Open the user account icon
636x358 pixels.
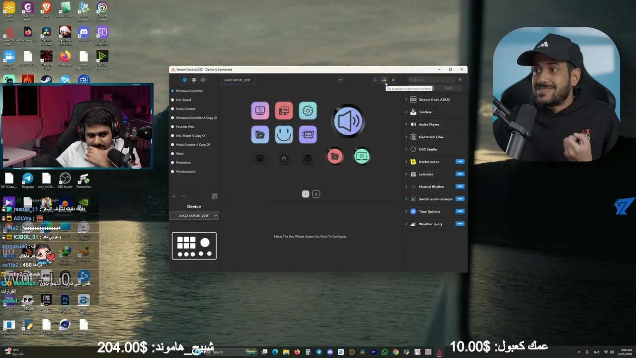[x=393, y=80]
